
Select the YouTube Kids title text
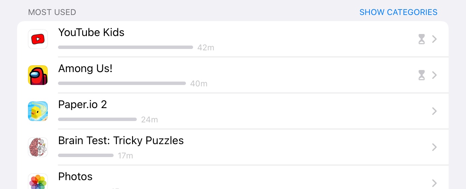coord(91,32)
